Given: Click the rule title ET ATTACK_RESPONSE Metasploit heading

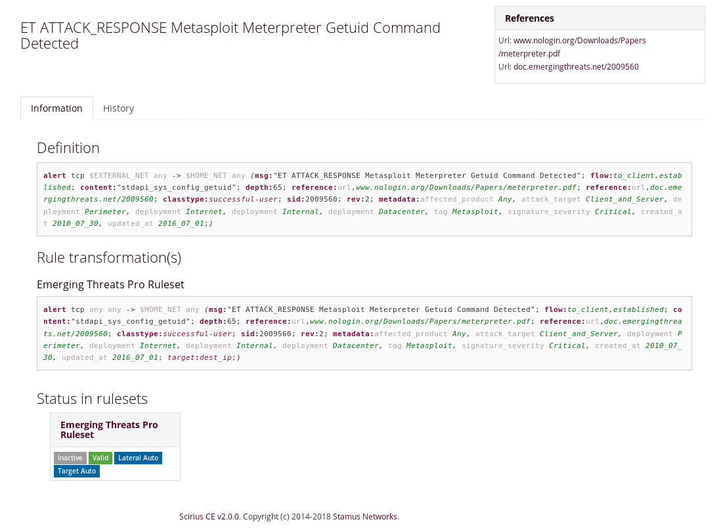Looking at the screenshot, I should click(230, 35).
